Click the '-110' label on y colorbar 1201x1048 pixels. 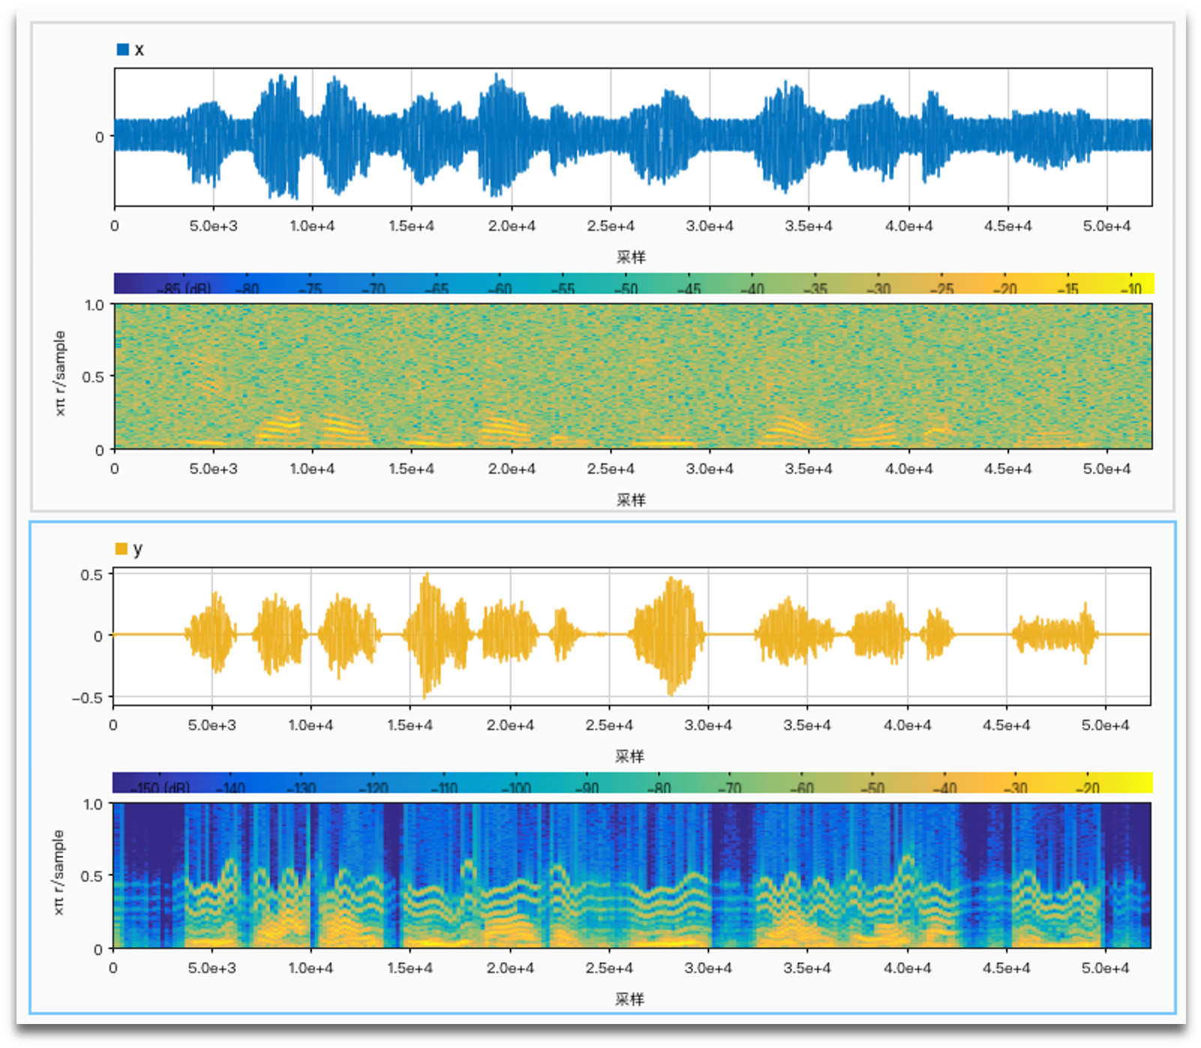coord(444,788)
